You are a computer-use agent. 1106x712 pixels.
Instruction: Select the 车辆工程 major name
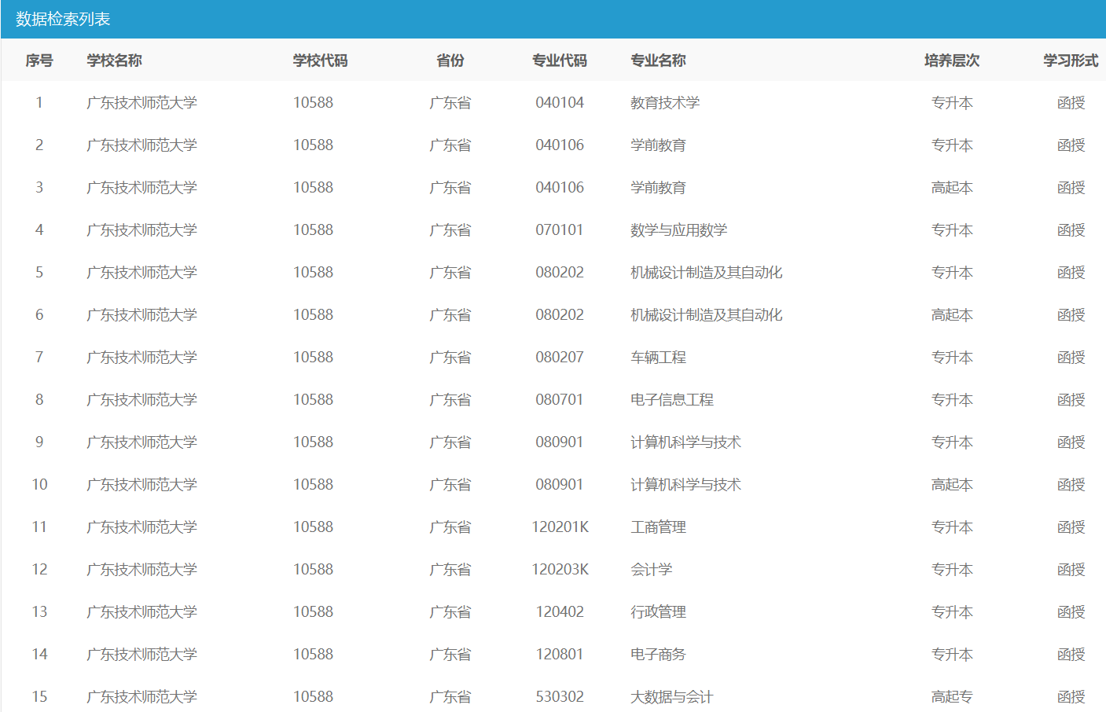click(x=659, y=358)
